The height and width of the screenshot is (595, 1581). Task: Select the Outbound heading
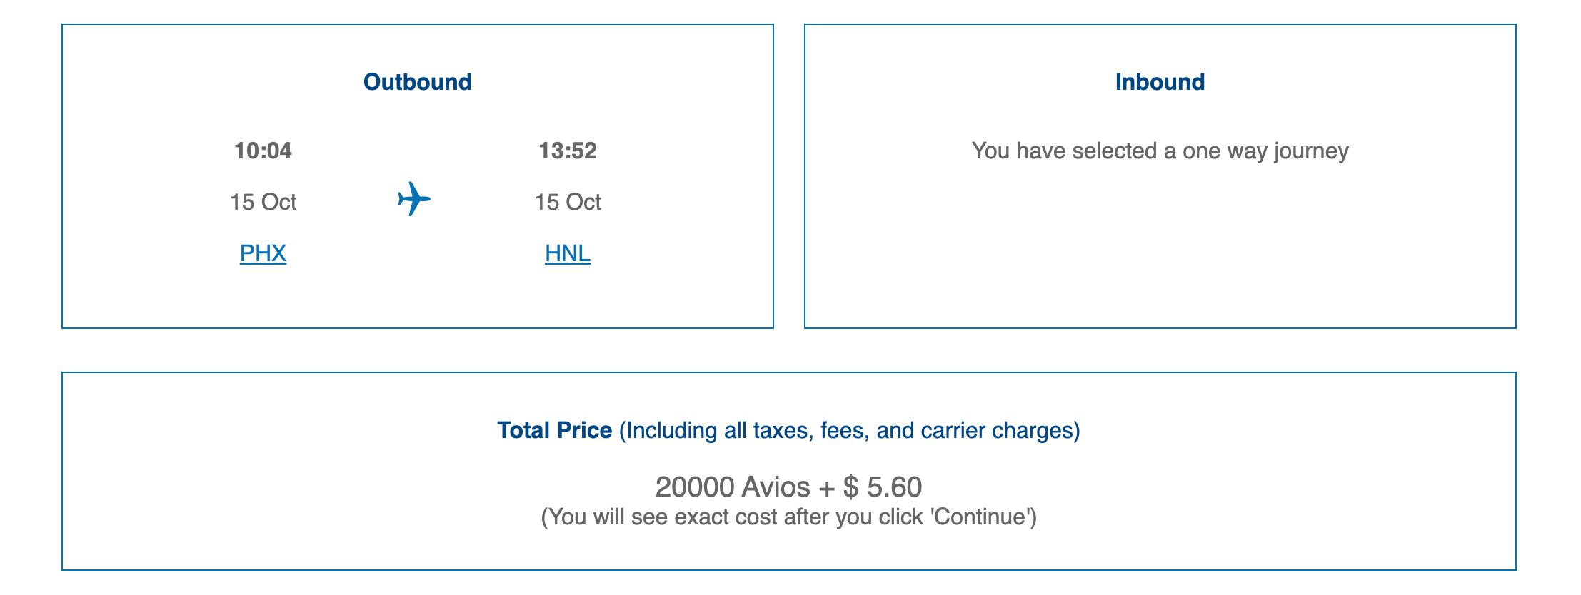pyautogui.click(x=418, y=82)
